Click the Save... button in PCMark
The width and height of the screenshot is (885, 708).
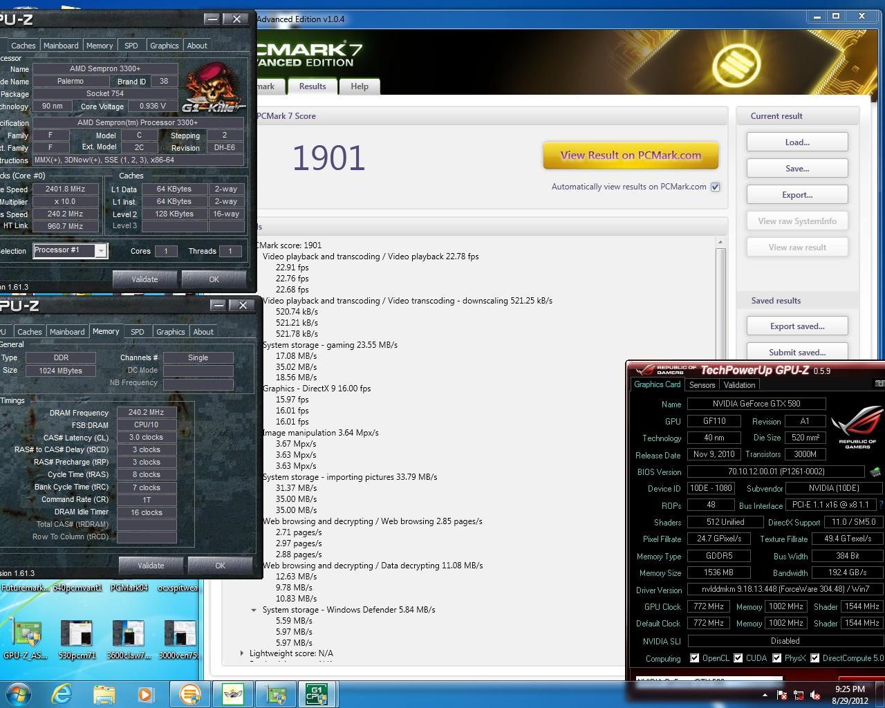(797, 169)
